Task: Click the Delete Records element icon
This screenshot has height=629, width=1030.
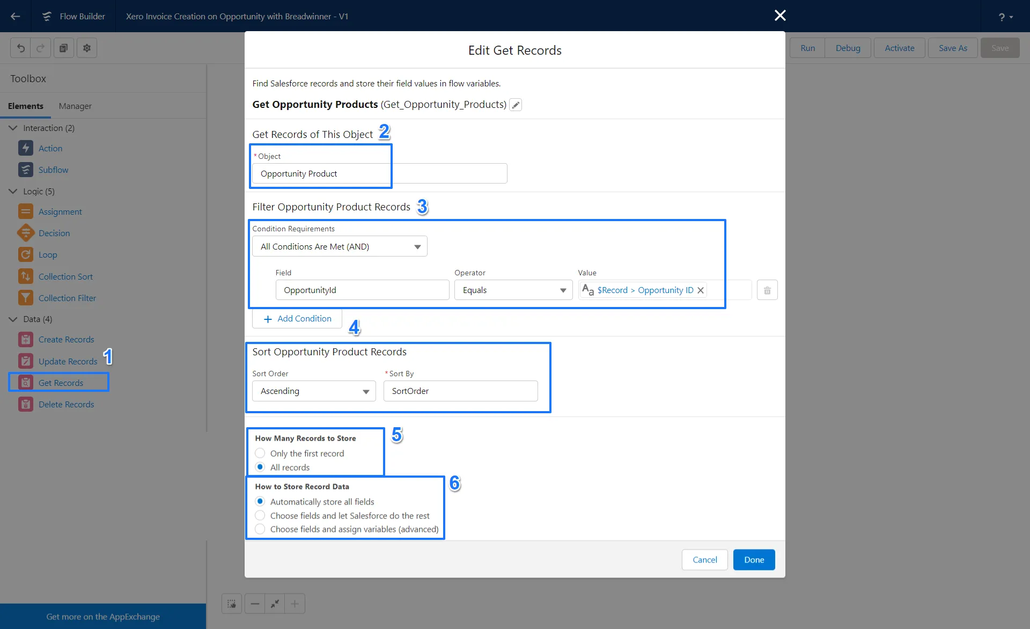Action: click(25, 404)
